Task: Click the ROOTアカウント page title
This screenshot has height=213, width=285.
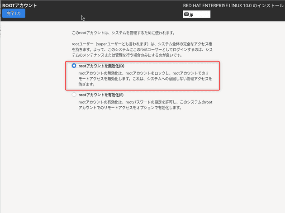Action: 19,5
